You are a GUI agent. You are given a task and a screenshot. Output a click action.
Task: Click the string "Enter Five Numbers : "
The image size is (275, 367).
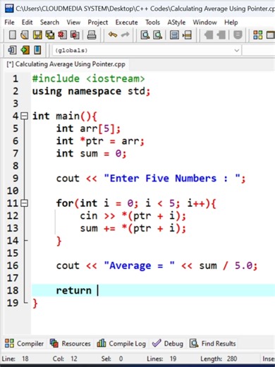172,178
